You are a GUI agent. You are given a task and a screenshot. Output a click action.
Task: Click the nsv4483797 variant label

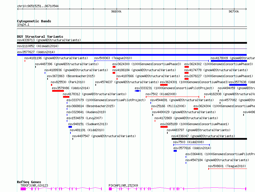[x=199, y=130]
